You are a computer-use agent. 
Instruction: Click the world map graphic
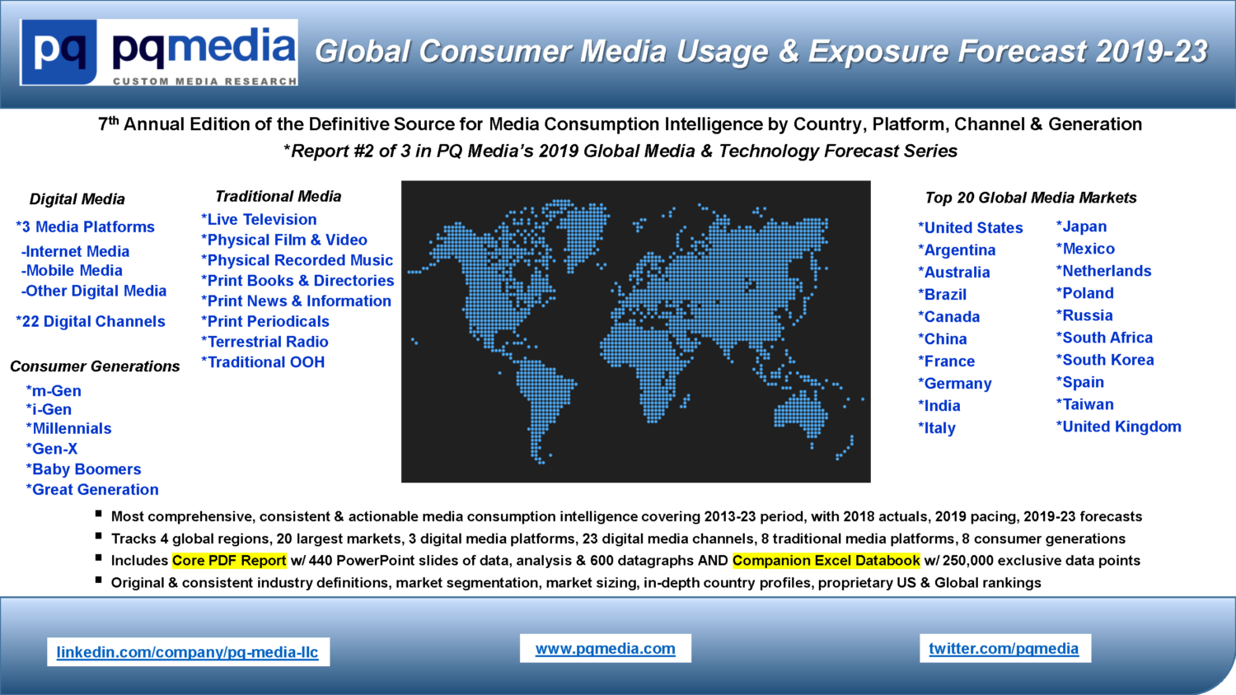[x=636, y=332]
